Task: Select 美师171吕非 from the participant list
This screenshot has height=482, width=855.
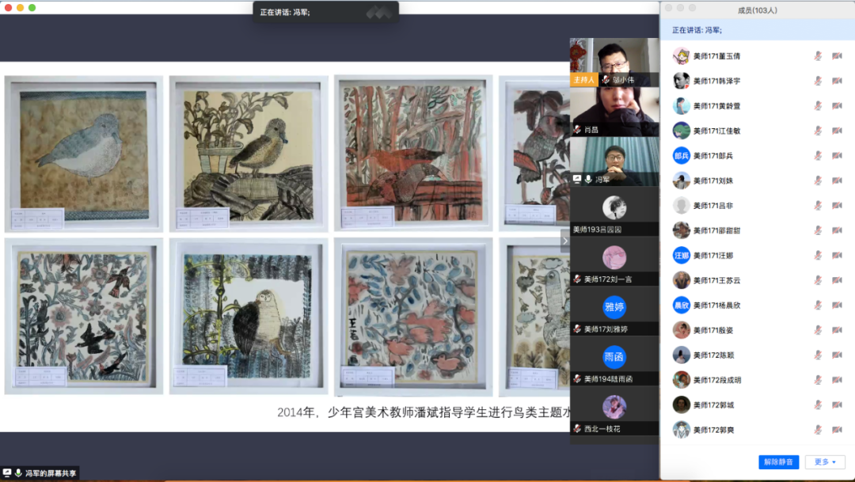Action: (x=713, y=206)
